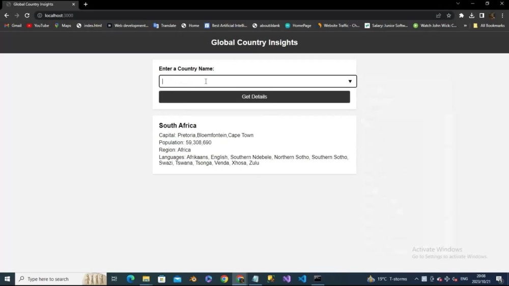Open Website Traffic bookmark
The image size is (509, 286).
(338, 25)
